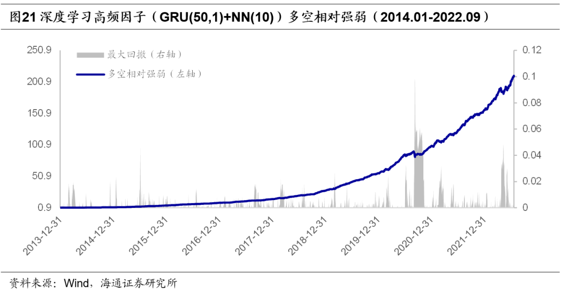Screen dimensions: 561x291
Task: Click right axis value 0.08
Action: click(x=532, y=103)
